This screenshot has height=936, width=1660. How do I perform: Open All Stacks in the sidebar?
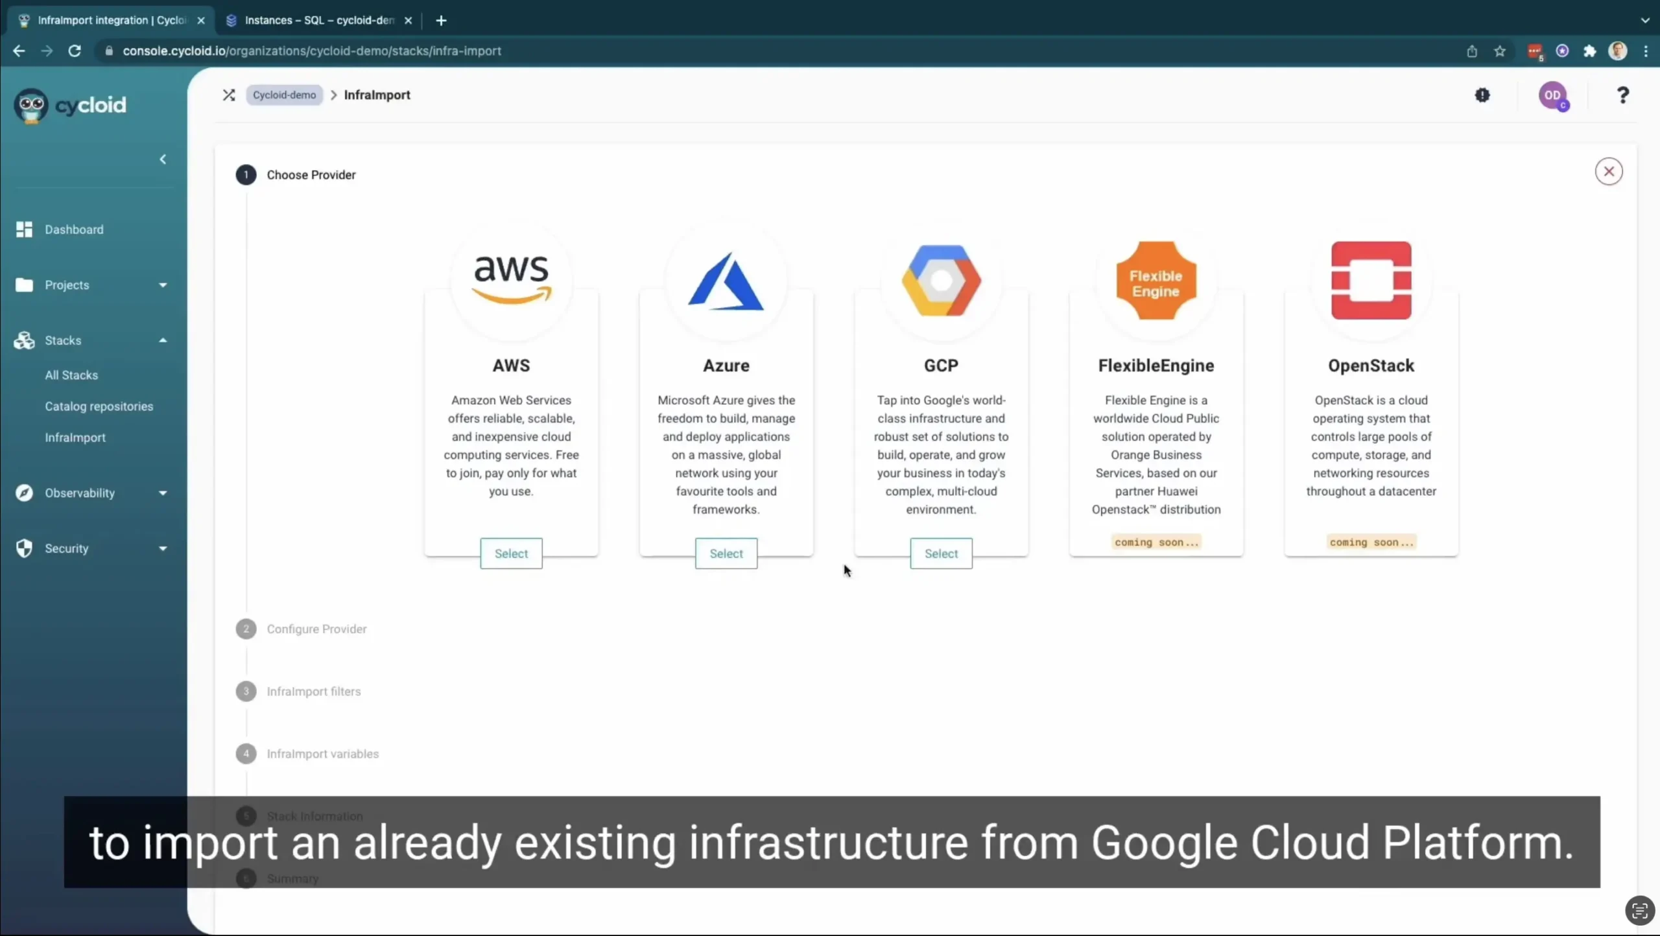pos(71,375)
